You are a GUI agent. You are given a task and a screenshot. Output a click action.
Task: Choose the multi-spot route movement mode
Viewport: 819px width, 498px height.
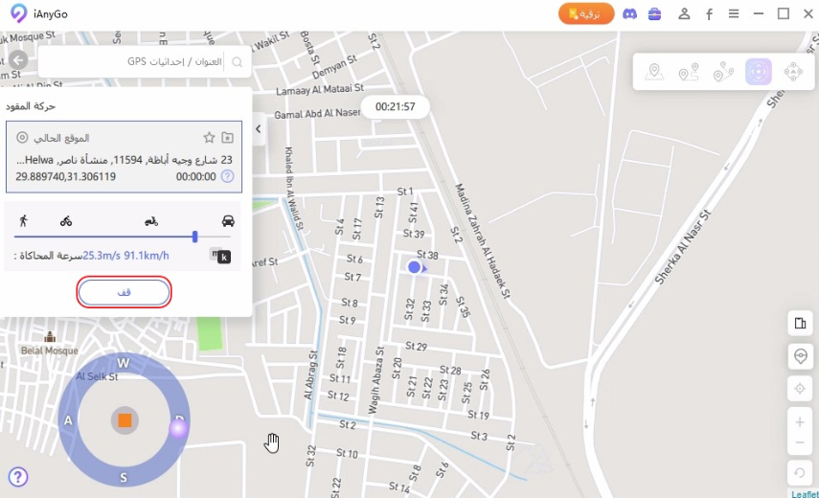pyautogui.click(x=723, y=72)
